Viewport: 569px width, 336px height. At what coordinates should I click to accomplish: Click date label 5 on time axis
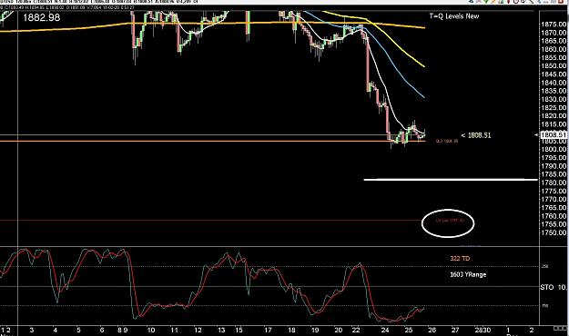coord(78,330)
